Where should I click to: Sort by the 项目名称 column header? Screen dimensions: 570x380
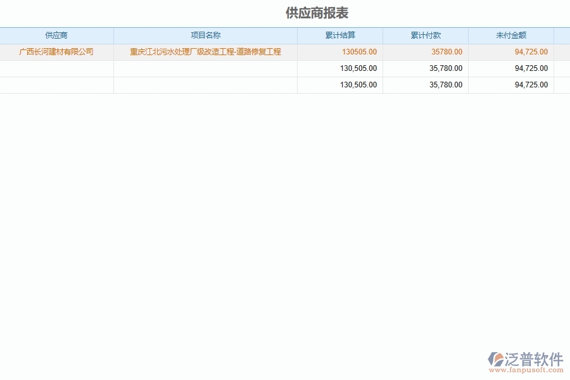[x=205, y=35]
